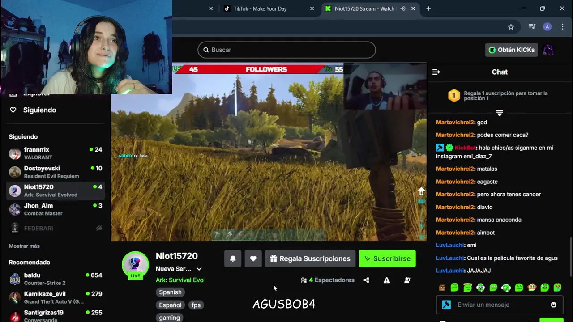573x322 pixels.
Task: Click the Ark stream video player
Action: [269, 152]
